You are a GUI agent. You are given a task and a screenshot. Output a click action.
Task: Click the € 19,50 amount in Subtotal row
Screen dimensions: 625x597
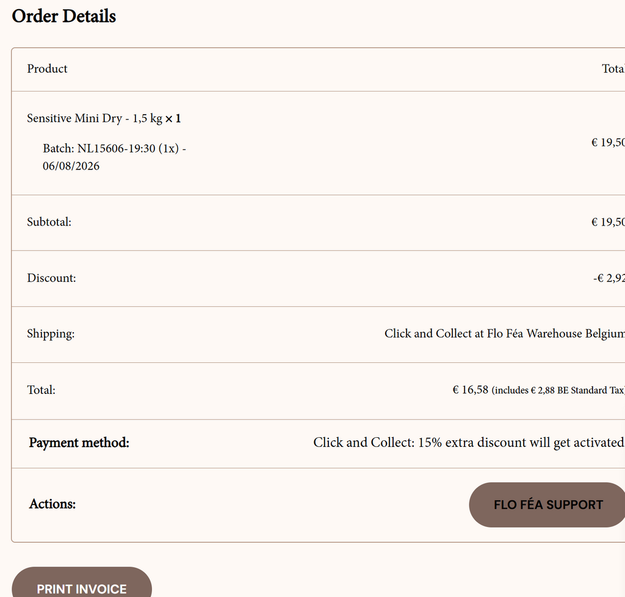coord(608,222)
